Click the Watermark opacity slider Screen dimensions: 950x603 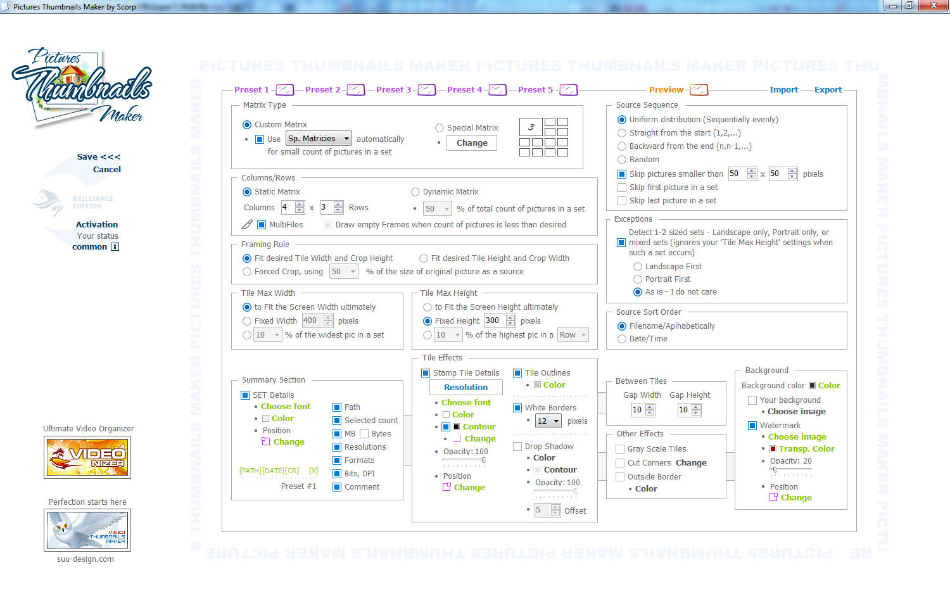pyautogui.click(x=791, y=470)
